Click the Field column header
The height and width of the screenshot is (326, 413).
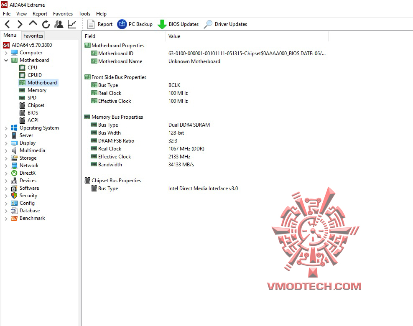(124, 36)
